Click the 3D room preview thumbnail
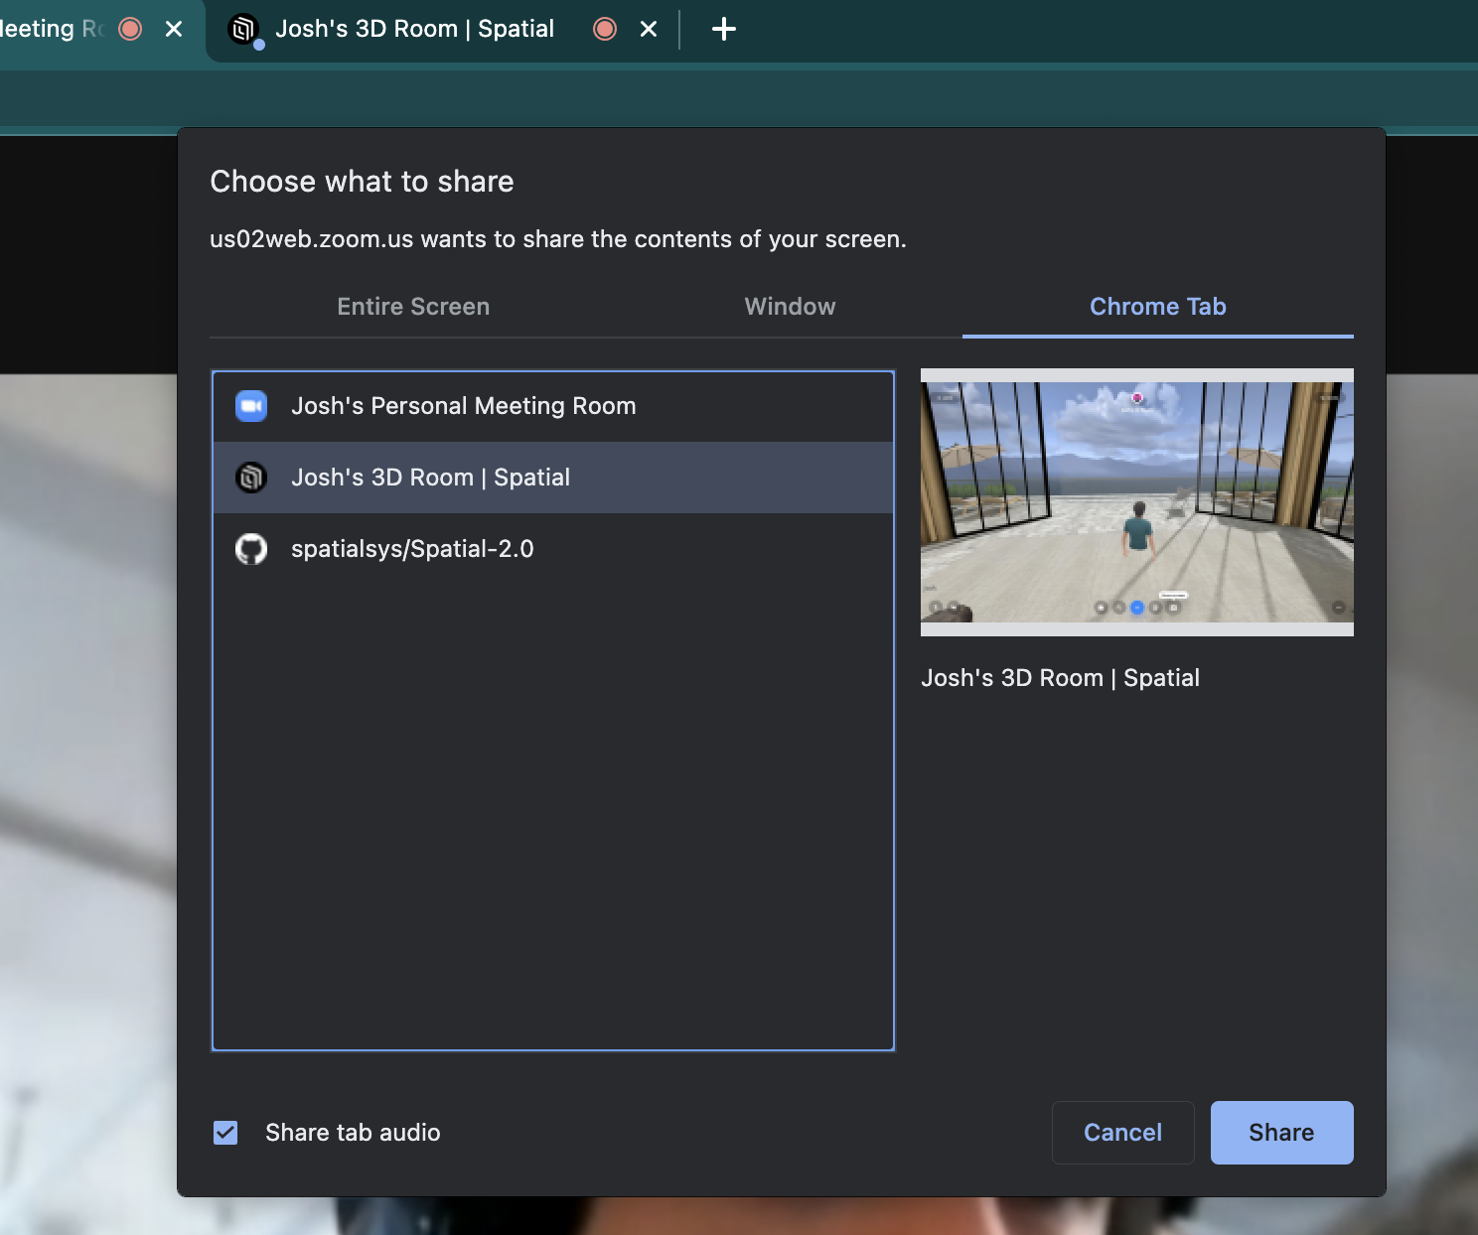The image size is (1478, 1235). pos(1137,502)
